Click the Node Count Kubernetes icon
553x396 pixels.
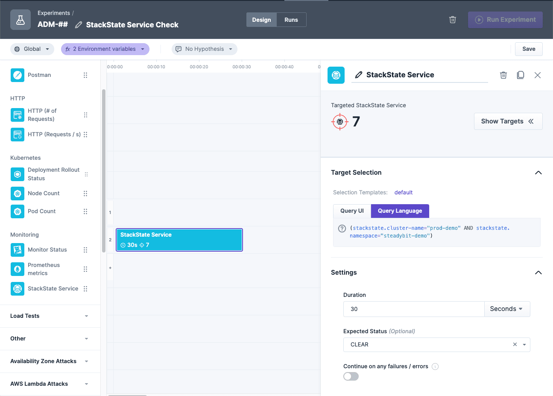click(x=17, y=193)
